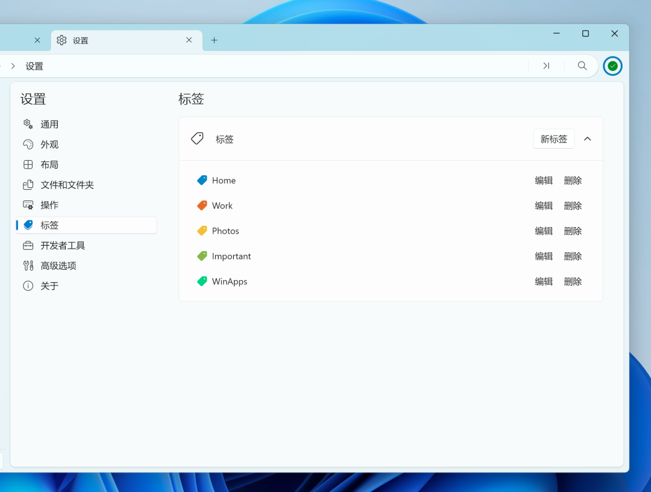Click the teal WinApps tag icon
This screenshot has width=651, height=492.
202,281
